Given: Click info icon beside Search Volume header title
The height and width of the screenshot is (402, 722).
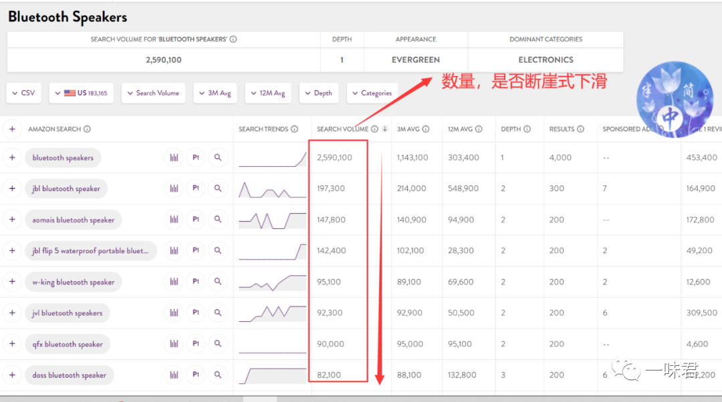Looking at the screenshot, I should point(233,39).
